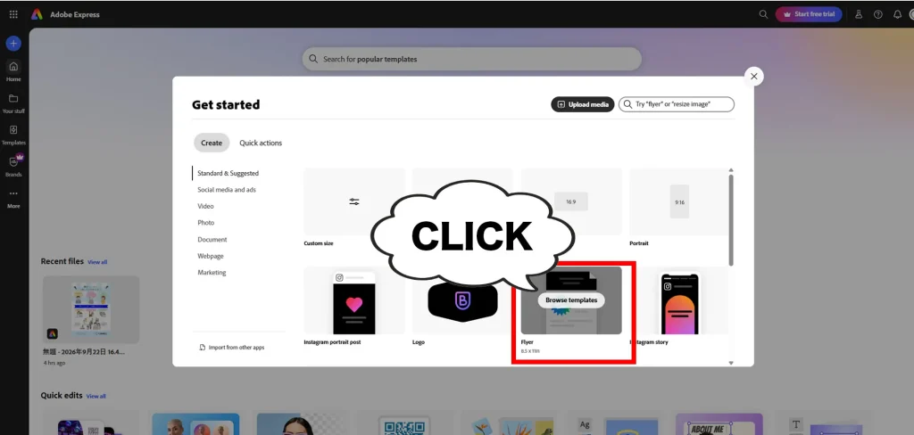Choose the 16:9 format tile
This screenshot has width=914, height=435.
pyautogui.click(x=571, y=201)
